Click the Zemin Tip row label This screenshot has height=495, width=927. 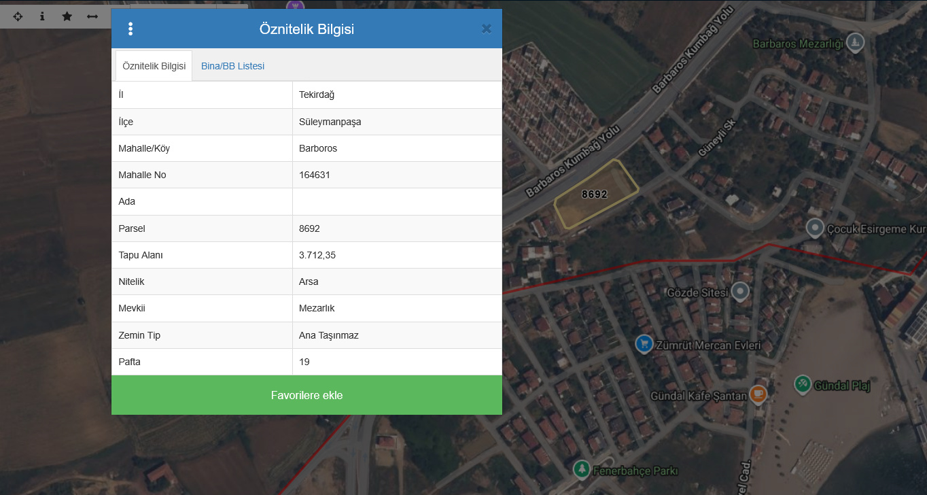139,335
